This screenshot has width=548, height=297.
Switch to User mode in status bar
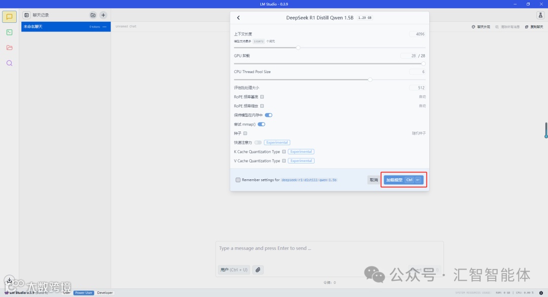tap(67, 293)
